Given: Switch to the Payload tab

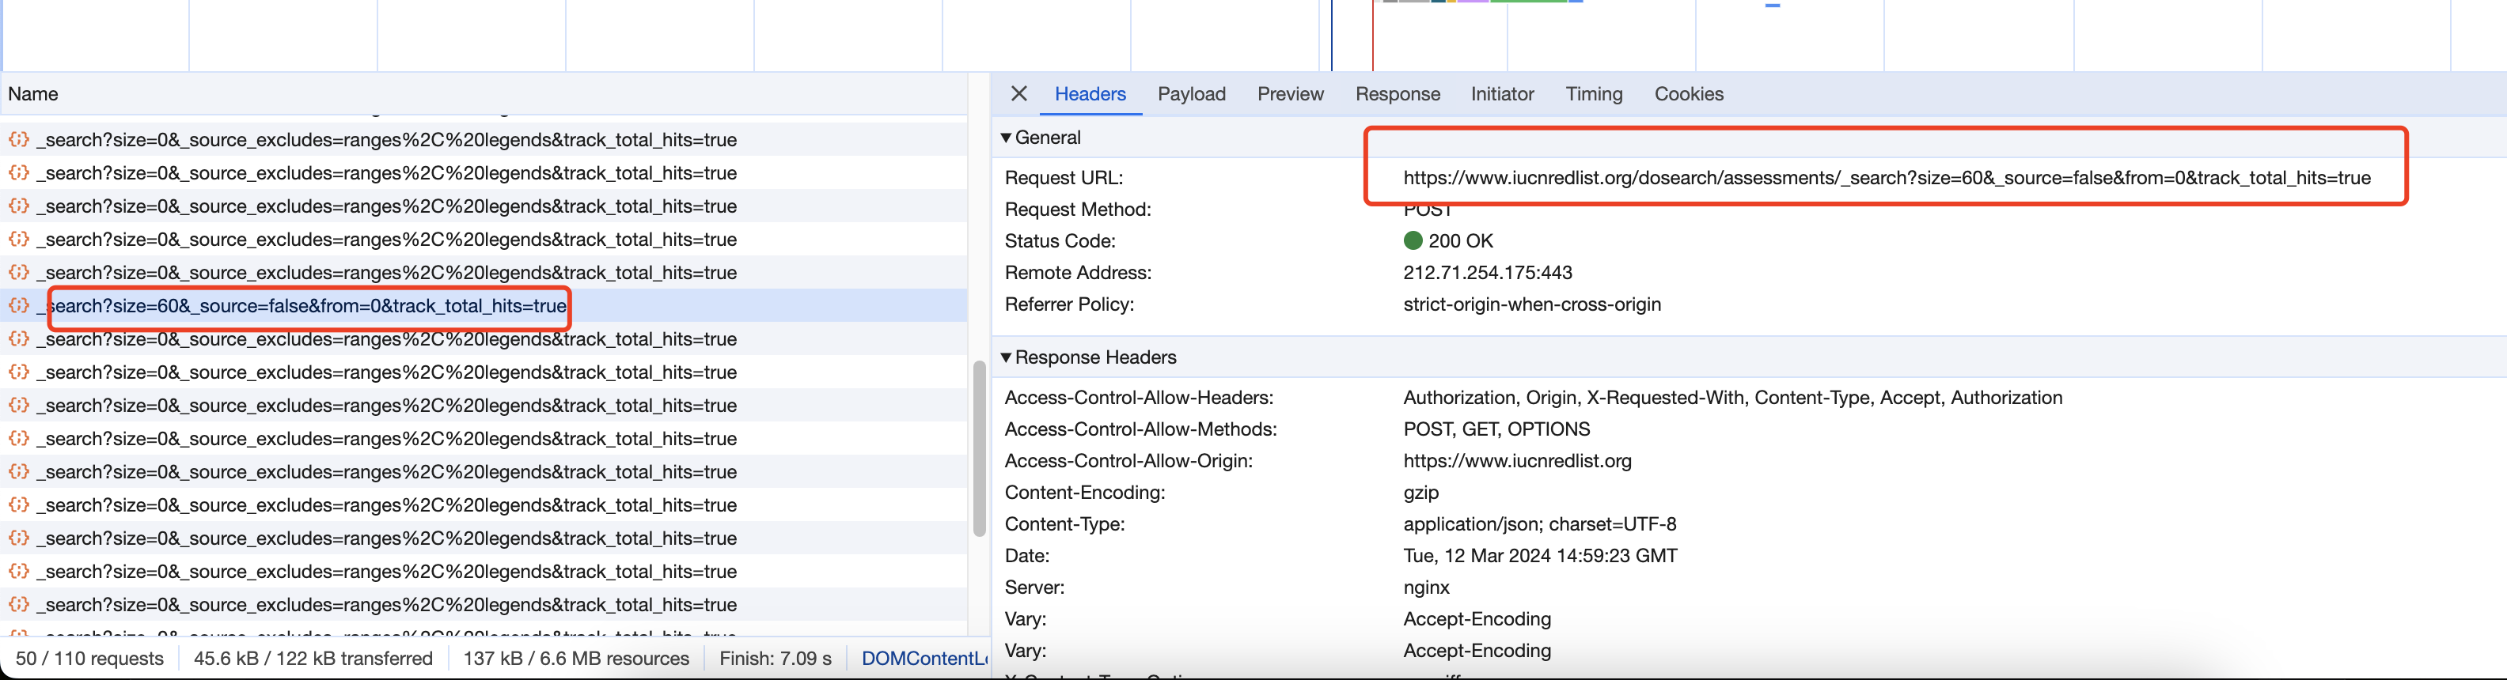Looking at the screenshot, I should [x=1190, y=93].
